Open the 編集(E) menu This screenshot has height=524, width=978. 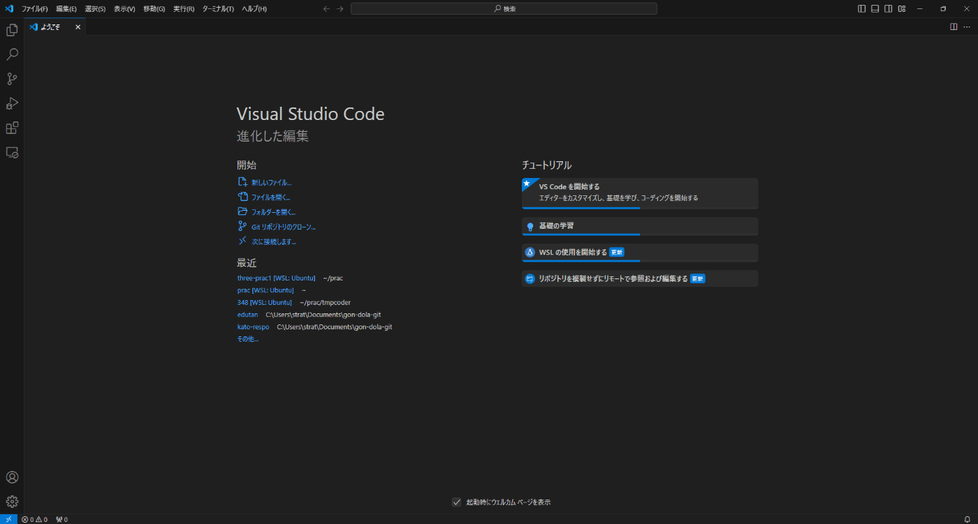[x=66, y=8]
